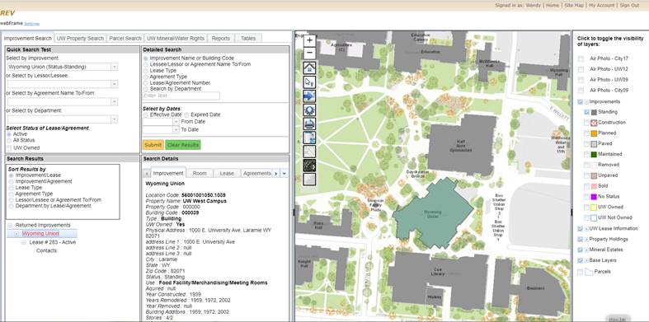Screen dimensions: 649x322
Task: Enable the Paved layer checkbox
Action: pyautogui.click(x=586, y=144)
